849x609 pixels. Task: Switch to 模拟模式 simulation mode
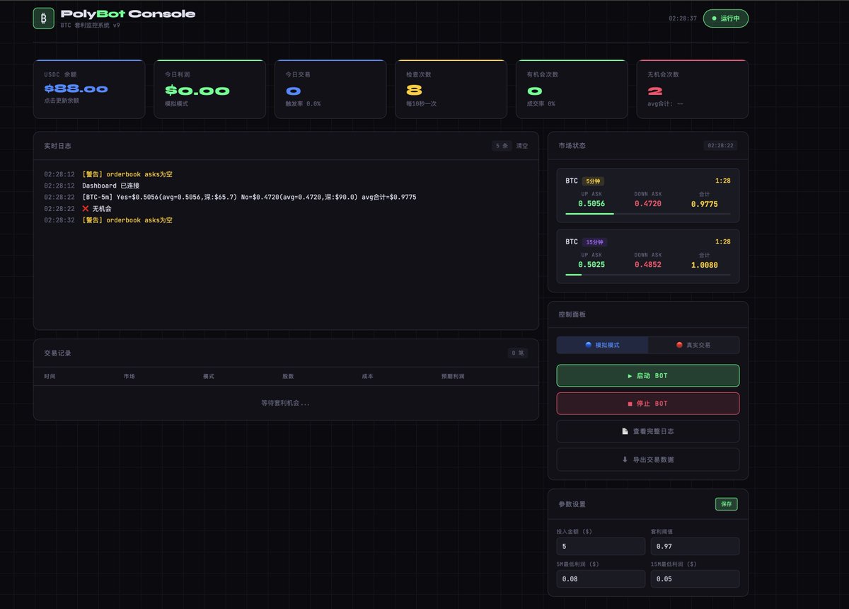(x=602, y=345)
